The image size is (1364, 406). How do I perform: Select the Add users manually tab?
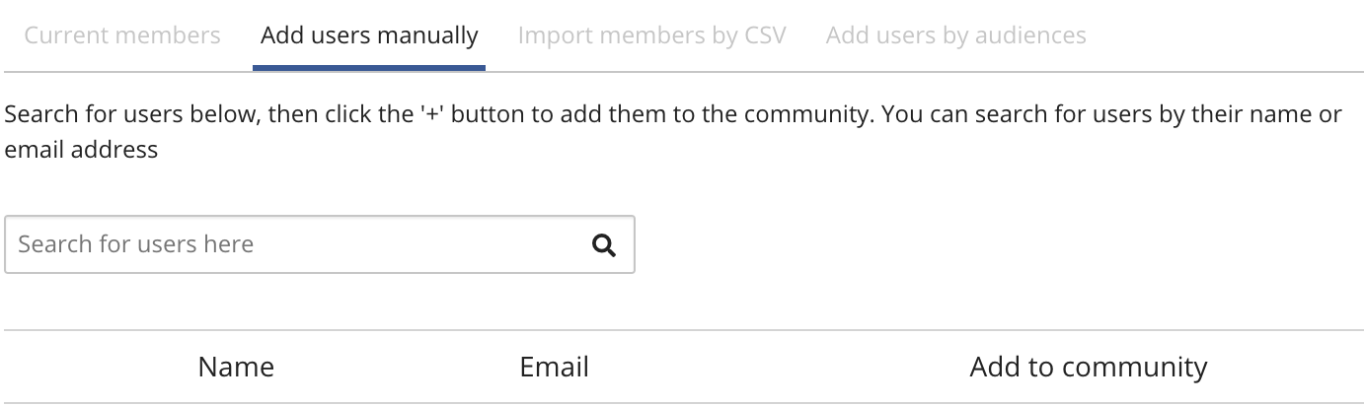(369, 36)
